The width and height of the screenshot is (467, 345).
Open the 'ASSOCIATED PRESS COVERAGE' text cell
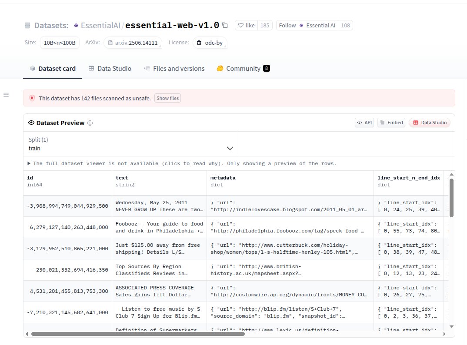[x=159, y=291]
